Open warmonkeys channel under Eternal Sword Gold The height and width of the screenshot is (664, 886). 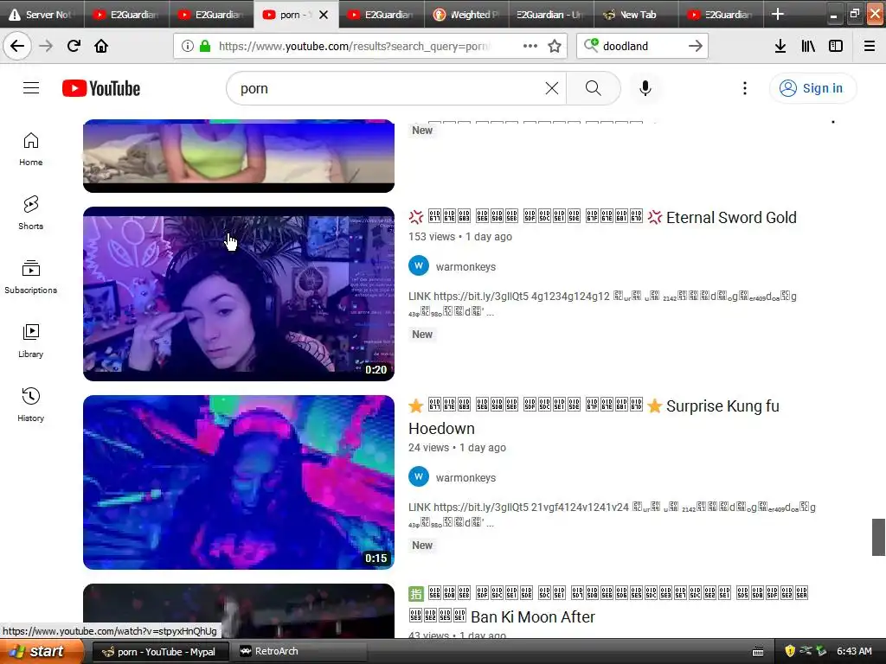pyautogui.click(x=465, y=266)
